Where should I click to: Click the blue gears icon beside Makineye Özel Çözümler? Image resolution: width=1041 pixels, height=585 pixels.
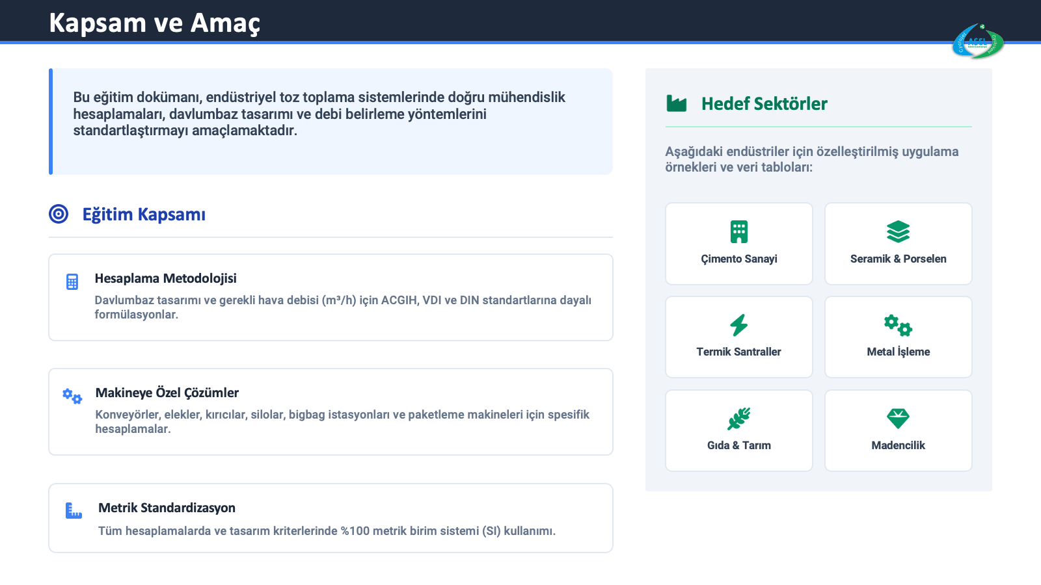coord(72,396)
